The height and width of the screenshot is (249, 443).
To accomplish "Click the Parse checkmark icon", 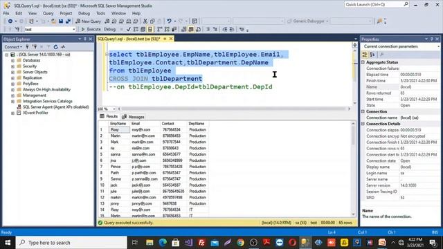I will tap(129, 29).
